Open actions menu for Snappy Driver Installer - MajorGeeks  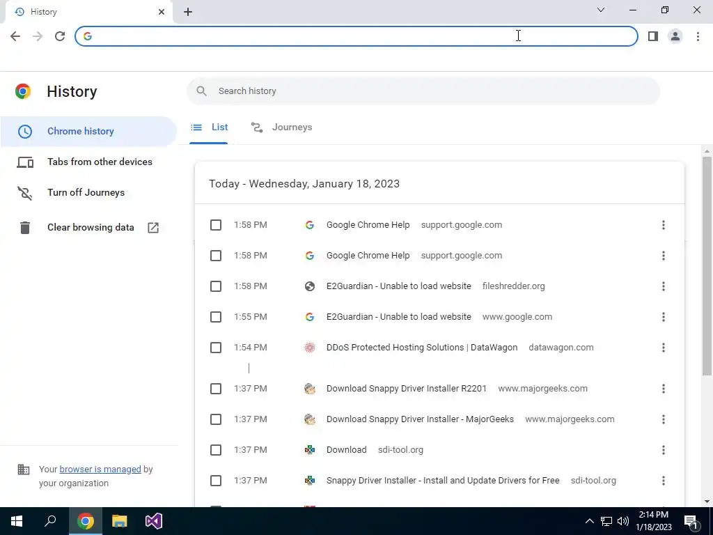[664, 419]
